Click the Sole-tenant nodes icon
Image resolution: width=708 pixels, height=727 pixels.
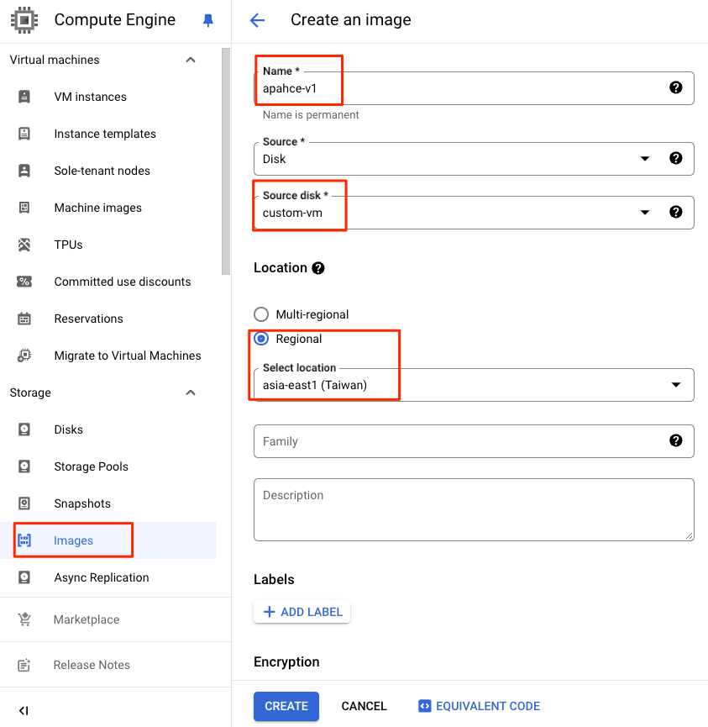point(24,171)
